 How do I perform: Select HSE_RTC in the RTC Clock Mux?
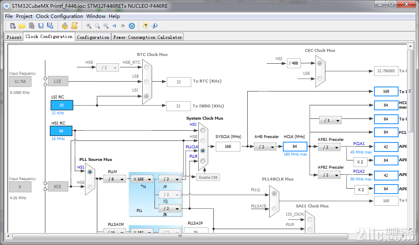(x=146, y=67)
